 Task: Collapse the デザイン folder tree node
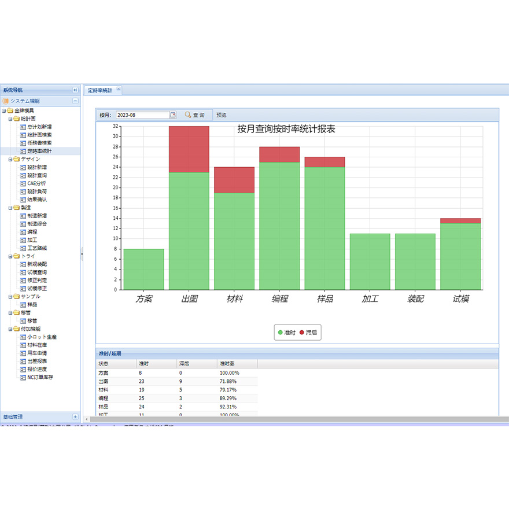[x=10, y=159]
